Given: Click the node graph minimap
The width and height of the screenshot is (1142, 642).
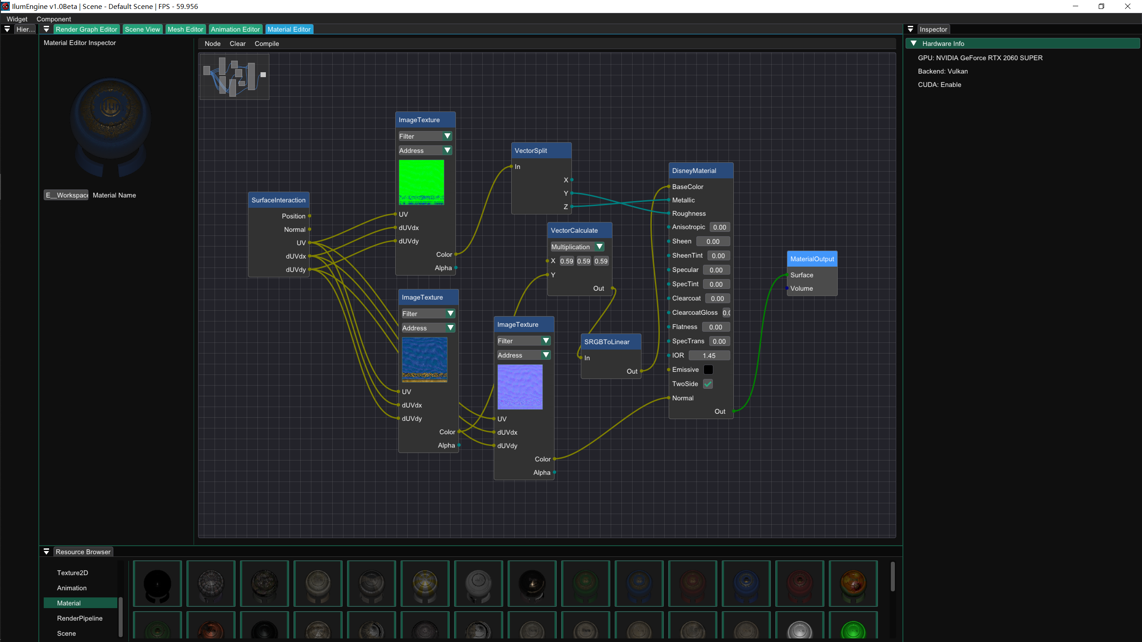Looking at the screenshot, I should pyautogui.click(x=234, y=77).
